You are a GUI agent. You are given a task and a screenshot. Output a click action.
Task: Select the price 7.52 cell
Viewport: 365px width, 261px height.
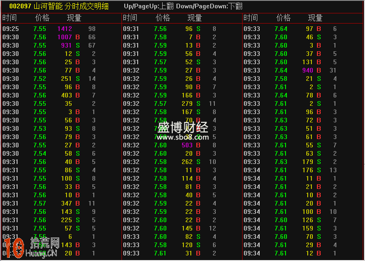(x=40, y=79)
